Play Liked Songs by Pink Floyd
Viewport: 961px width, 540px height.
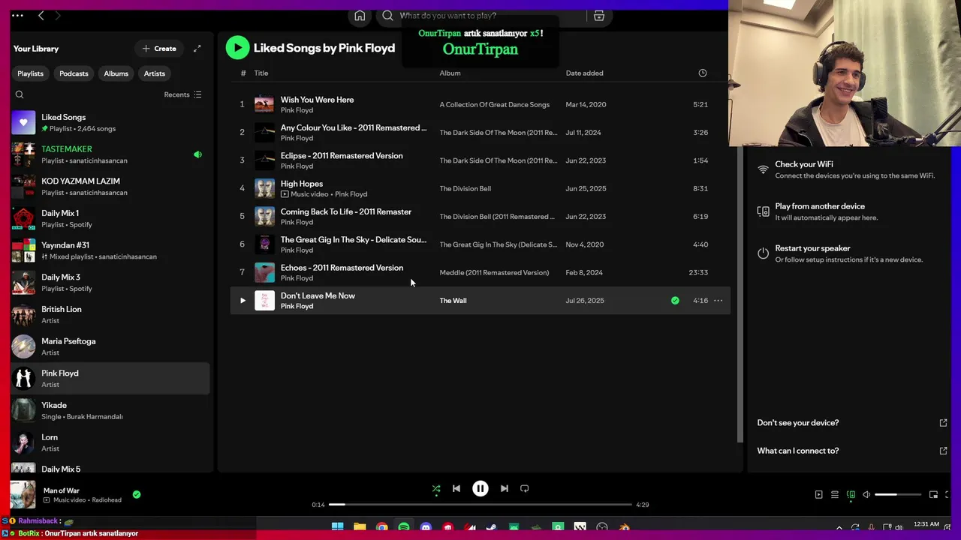(x=237, y=48)
